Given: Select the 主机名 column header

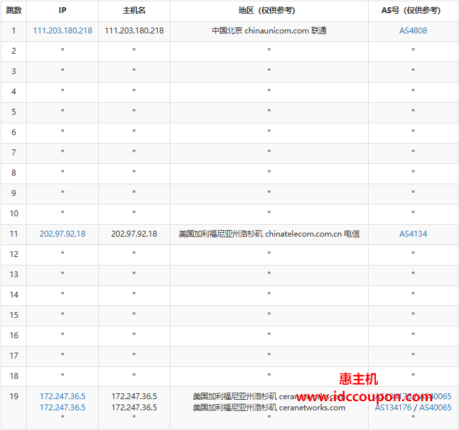Looking at the screenshot, I should click(134, 10).
